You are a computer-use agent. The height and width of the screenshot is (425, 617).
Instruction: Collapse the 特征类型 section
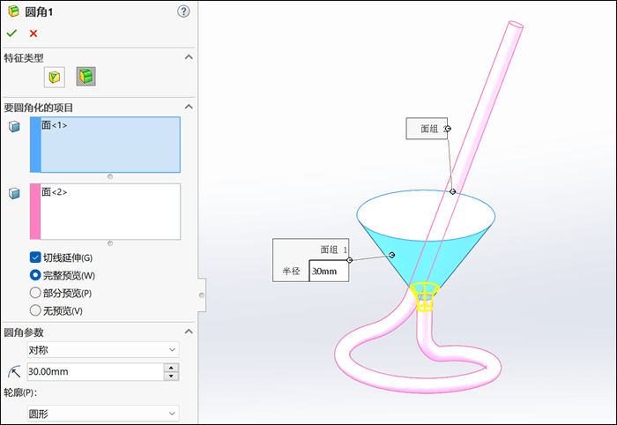click(x=189, y=57)
